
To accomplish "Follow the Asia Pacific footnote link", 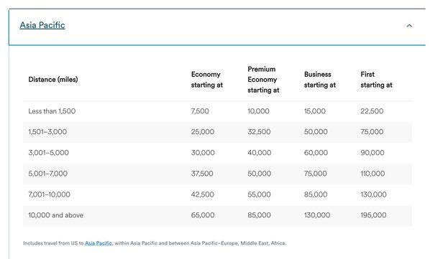I will tap(99, 243).
